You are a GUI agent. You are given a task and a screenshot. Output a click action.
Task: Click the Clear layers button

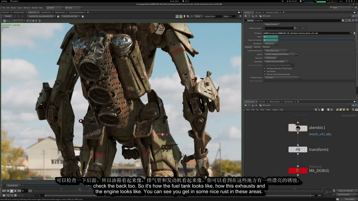point(303,28)
